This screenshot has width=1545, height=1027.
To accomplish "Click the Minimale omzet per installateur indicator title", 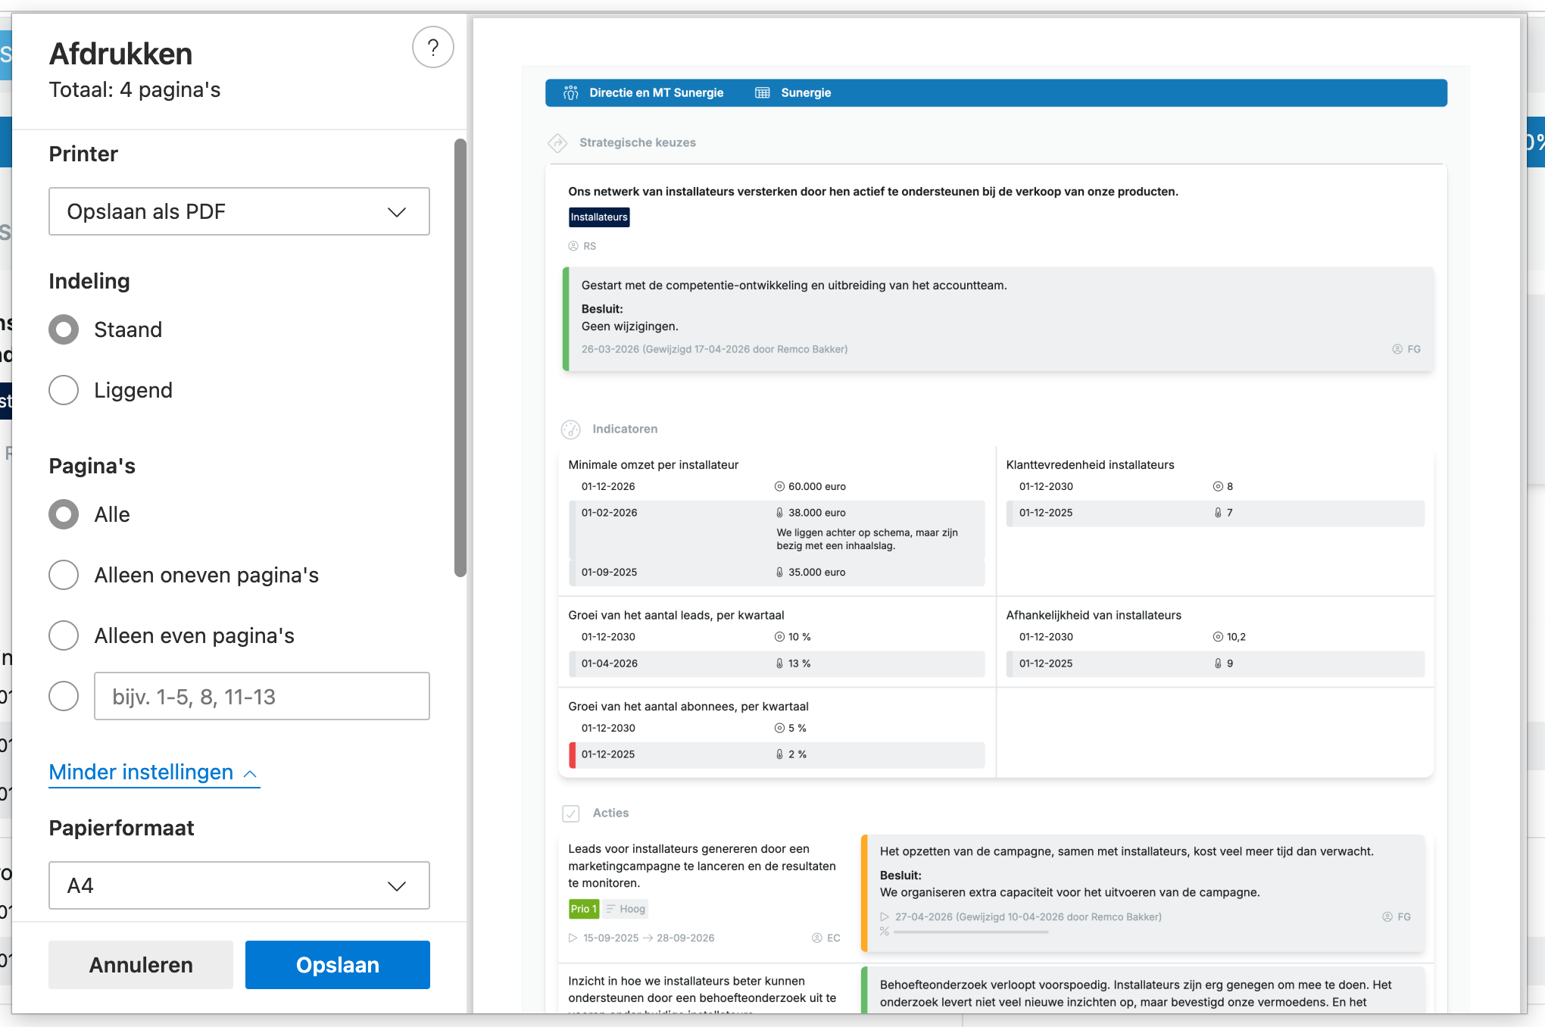I will tap(654, 465).
